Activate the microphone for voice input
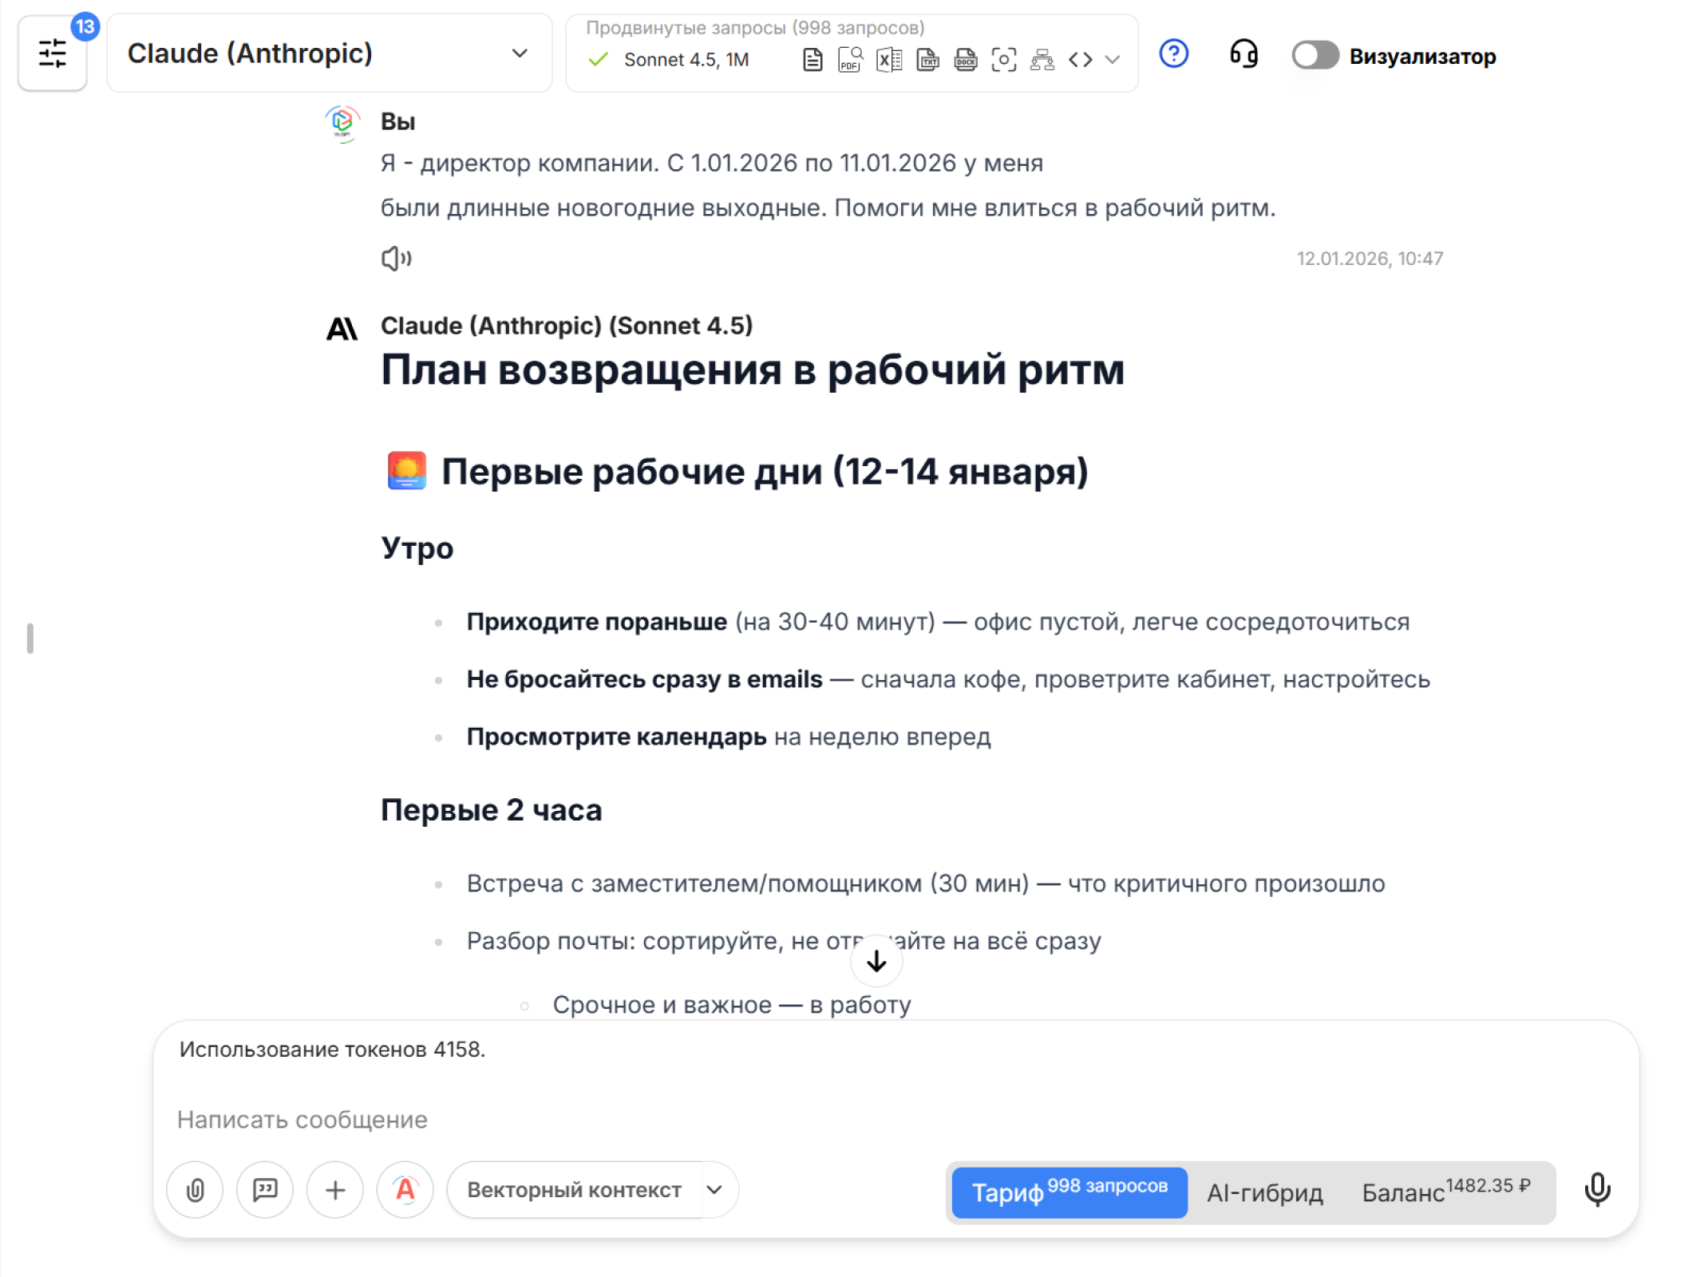The width and height of the screenshot is (1708, 1277). [x=1597, y=1191]
